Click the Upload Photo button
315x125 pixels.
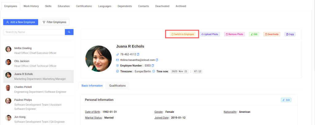pos(210,34)
